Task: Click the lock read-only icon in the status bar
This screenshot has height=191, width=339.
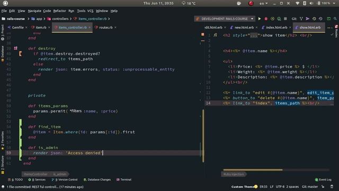Action: (323, 187)
